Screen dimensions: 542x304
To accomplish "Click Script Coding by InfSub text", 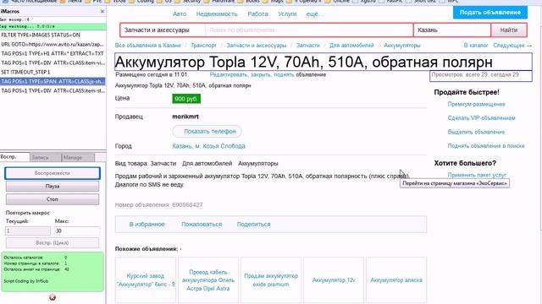I will pos(26,281).
